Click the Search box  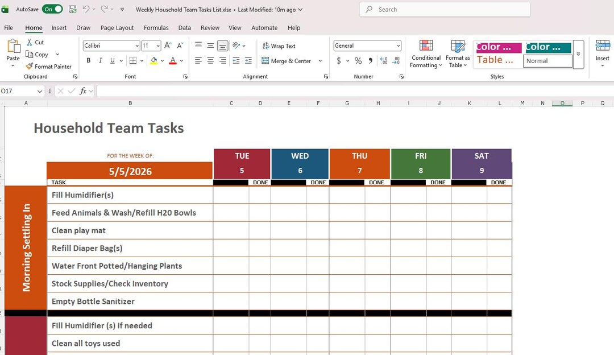click(445, 10)
